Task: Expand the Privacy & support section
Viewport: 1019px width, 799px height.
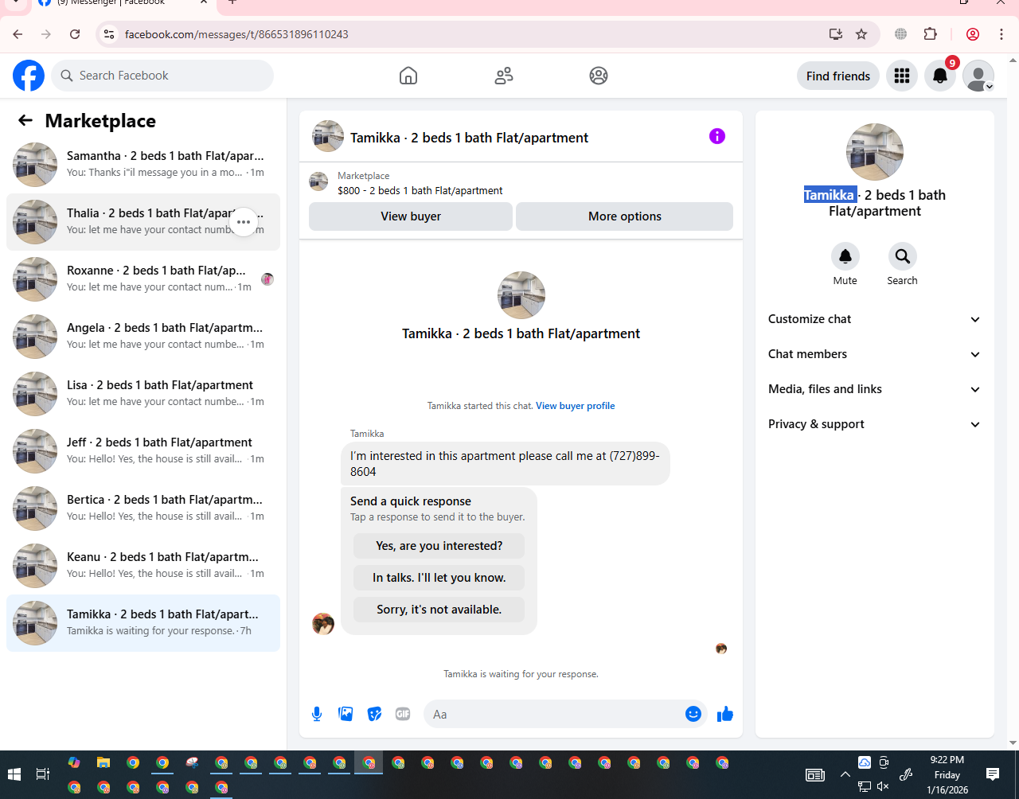Action: tap(875, 424)
